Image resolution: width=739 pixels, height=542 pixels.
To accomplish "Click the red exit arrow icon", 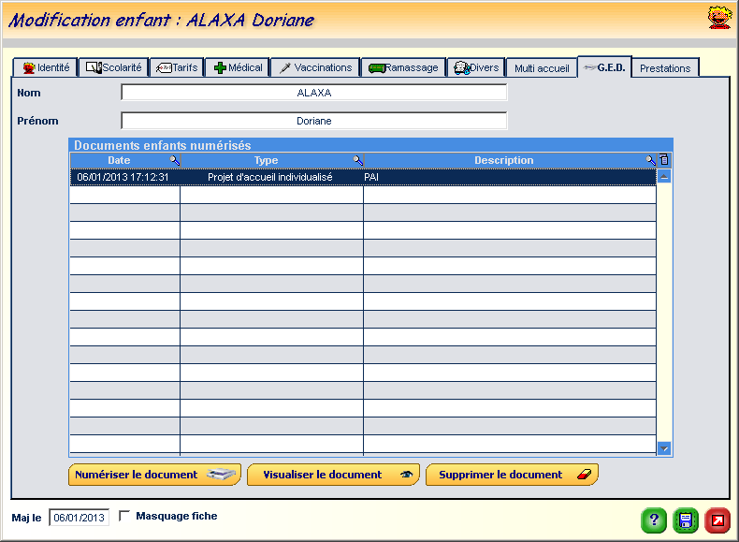I will (717, 520).
